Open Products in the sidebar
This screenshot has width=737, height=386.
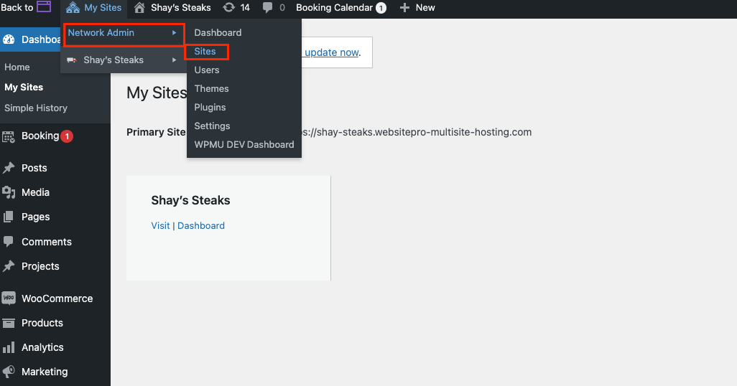coord(42,323)
